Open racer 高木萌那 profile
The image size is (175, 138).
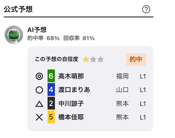pos(71,76)
